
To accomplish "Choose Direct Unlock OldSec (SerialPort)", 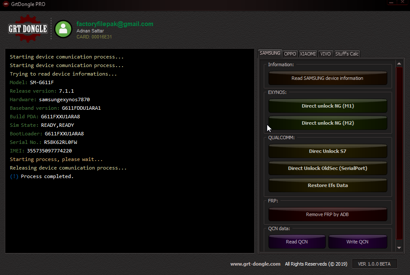I will click(x=327, y=168).
